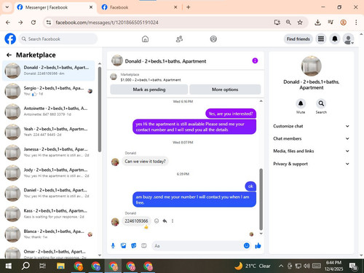Open Chrome three-dot menu
The image size is (364, 273).
356,23
